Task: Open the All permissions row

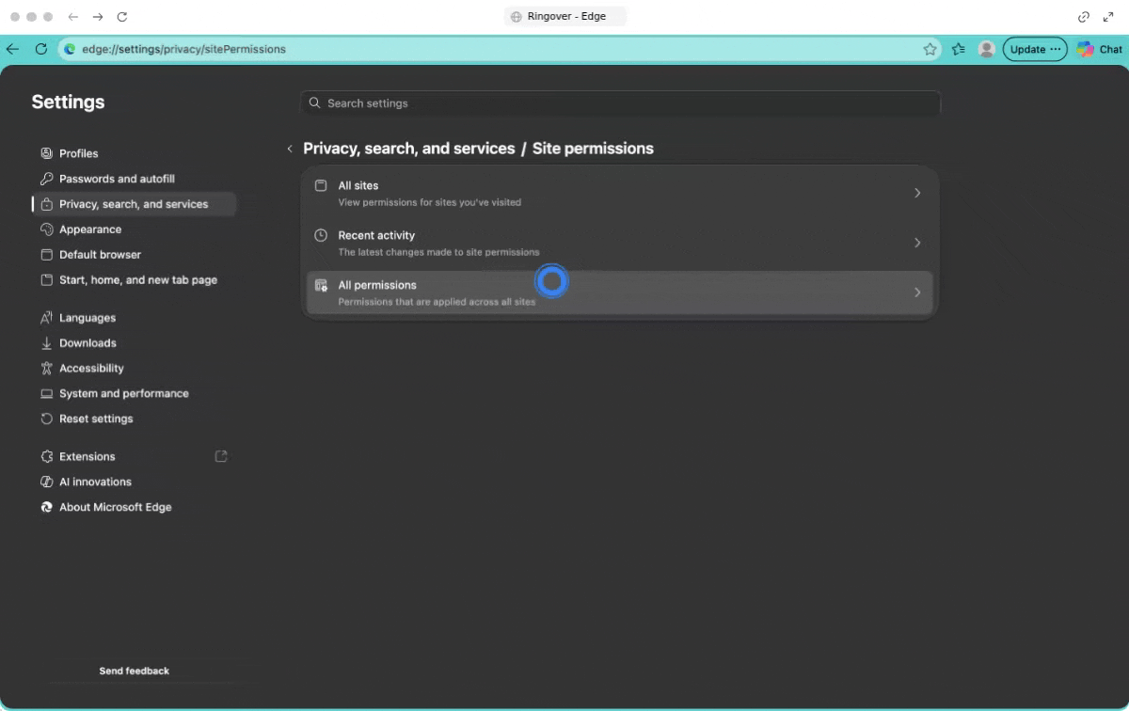Action: [620, 292]
